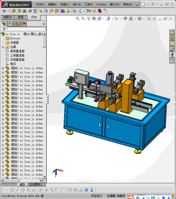Expand the 注解 annotations tree node
The width and height of the screenshot is (176, 199).
3,47
